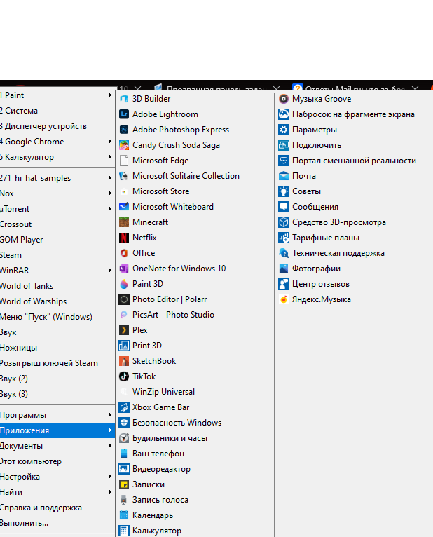
Task: Open Ножницы snipping tool entry
Action: [57, 348]
